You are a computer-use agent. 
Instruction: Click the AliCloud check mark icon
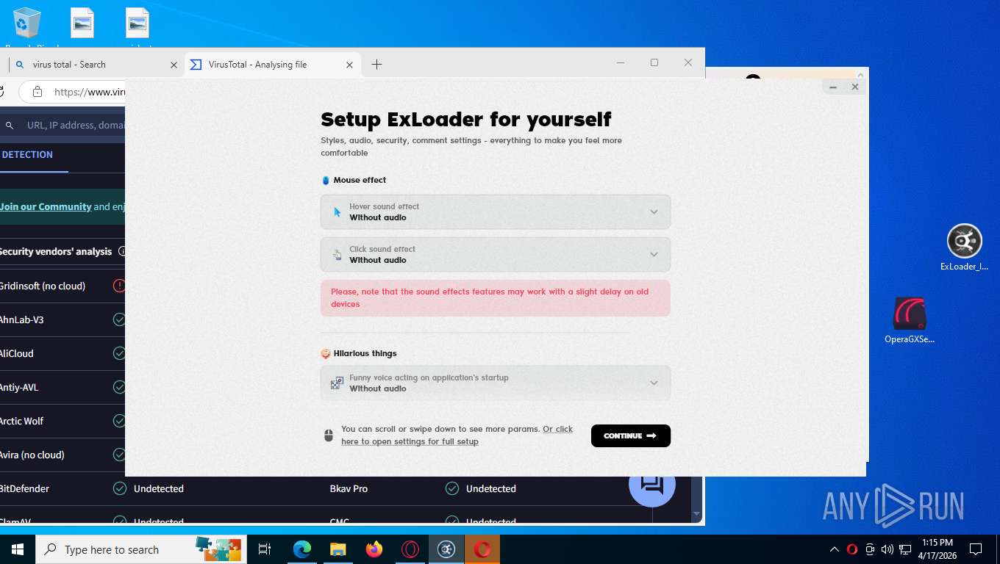[x=119, y=353]
